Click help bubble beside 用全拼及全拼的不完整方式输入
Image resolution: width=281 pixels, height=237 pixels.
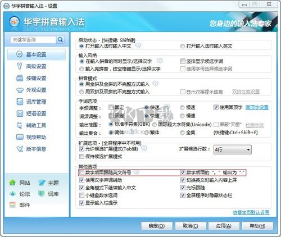[x=155, y=83]
